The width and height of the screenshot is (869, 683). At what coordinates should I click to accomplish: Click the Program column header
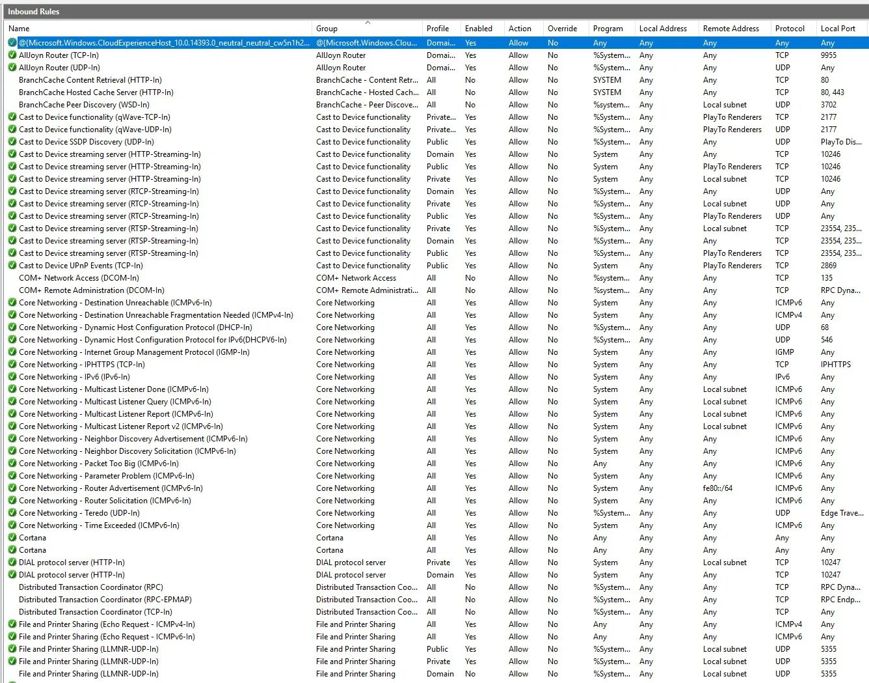click(x=611, y=29)
